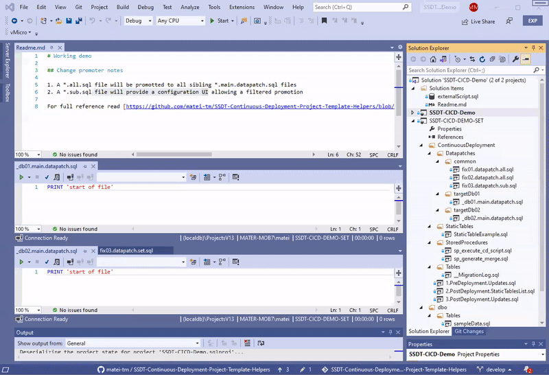This screenshot has height=375, width=549.
Task: Click Sync with Active Document icon
Action: click(472, 59)
